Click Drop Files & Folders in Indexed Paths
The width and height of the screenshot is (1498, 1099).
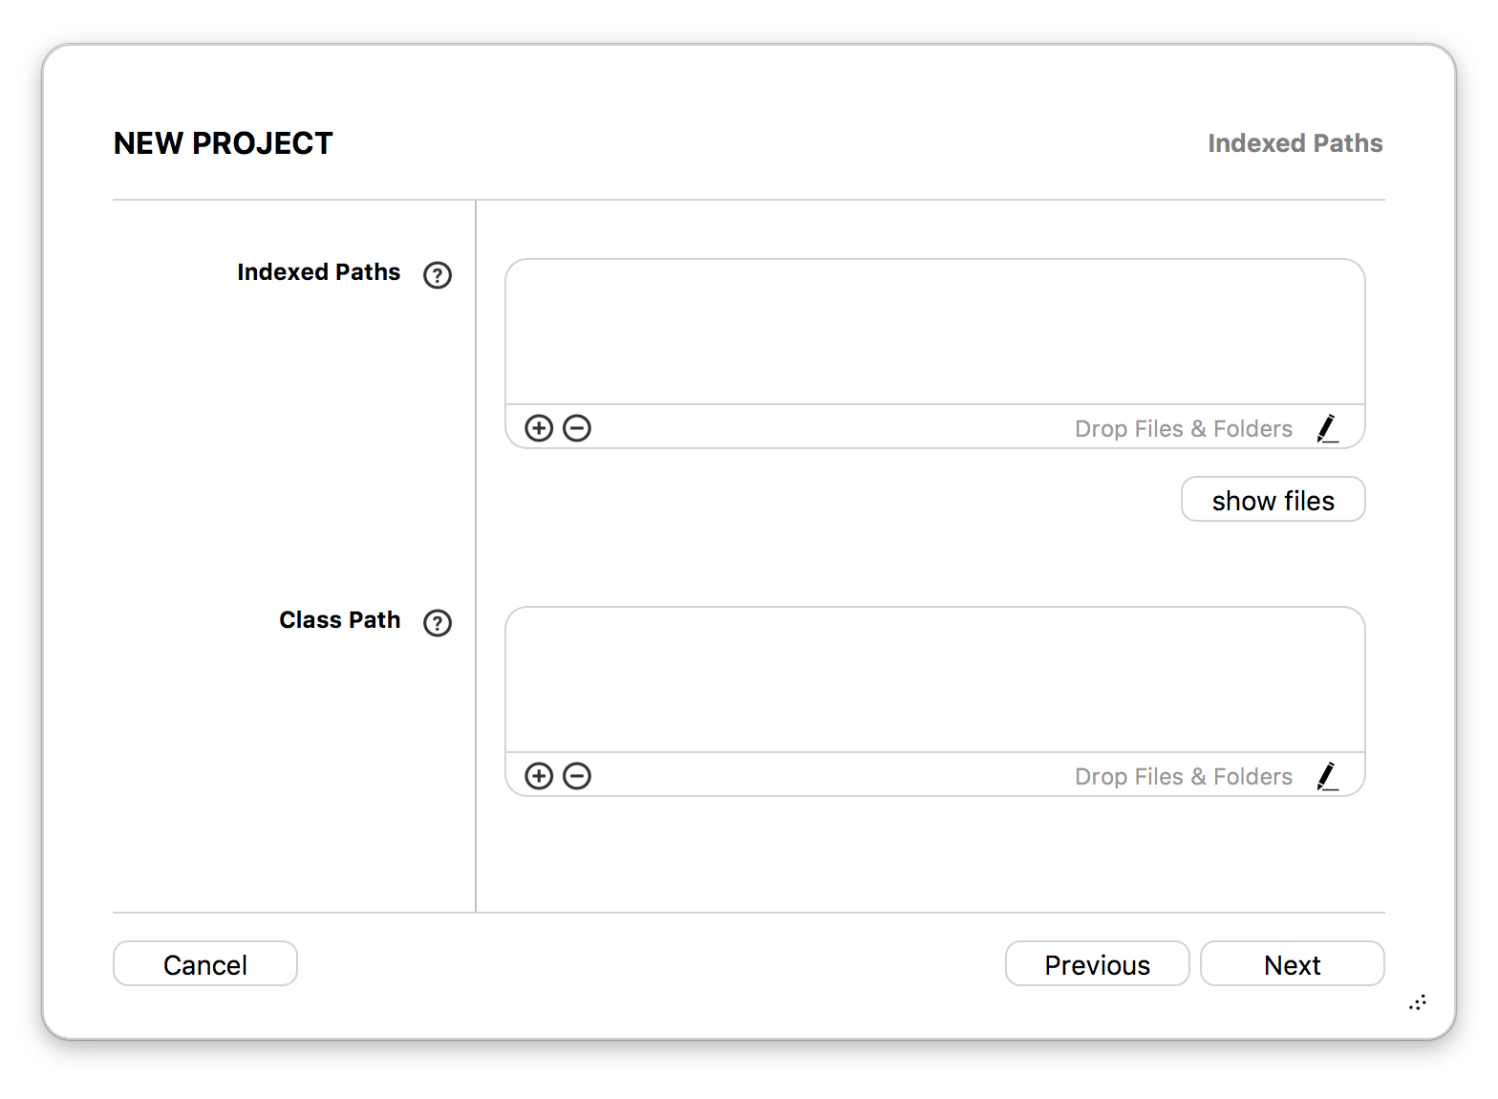tap(1184, 429)
